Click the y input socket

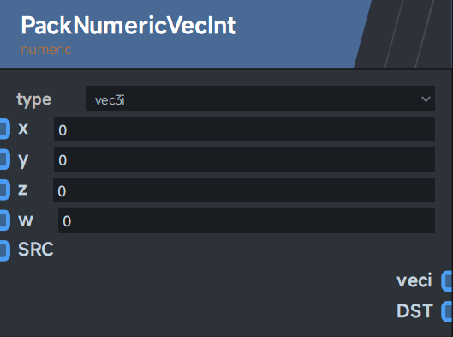pyautogui.click(x=4, y=159)
